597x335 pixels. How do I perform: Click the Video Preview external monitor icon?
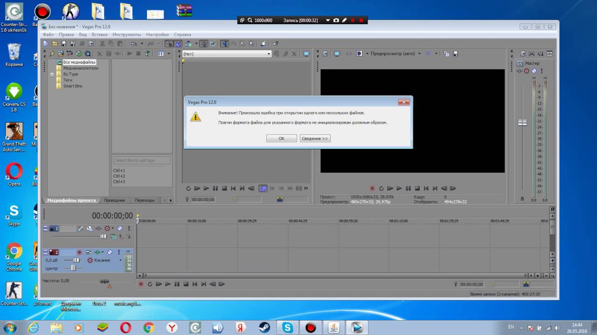(x=337, y=54)
